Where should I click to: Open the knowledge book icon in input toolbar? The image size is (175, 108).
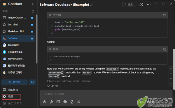pyautogui.click(x=58, y=102)
